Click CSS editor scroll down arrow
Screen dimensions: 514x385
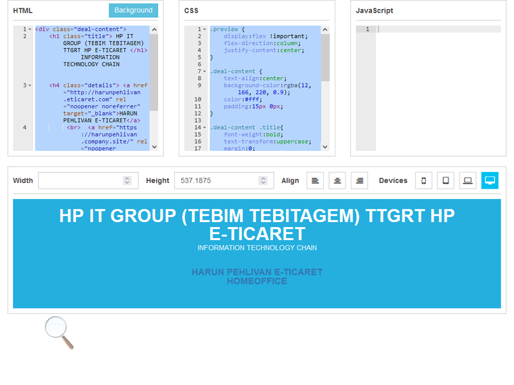325,147
